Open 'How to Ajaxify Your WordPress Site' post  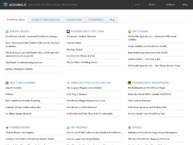coord(146,114)
